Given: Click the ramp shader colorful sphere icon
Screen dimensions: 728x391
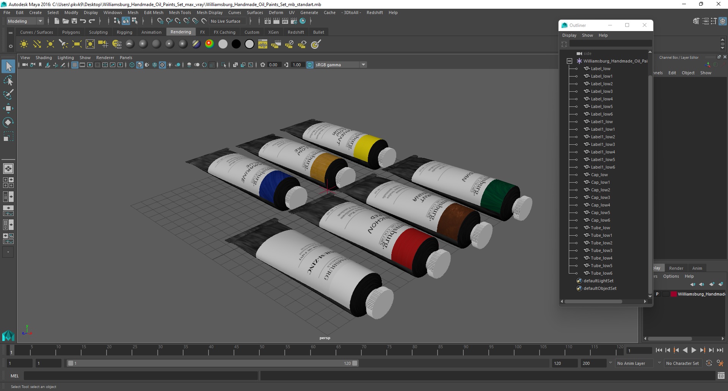Looking at the screenshot, I should pos(209,44).
